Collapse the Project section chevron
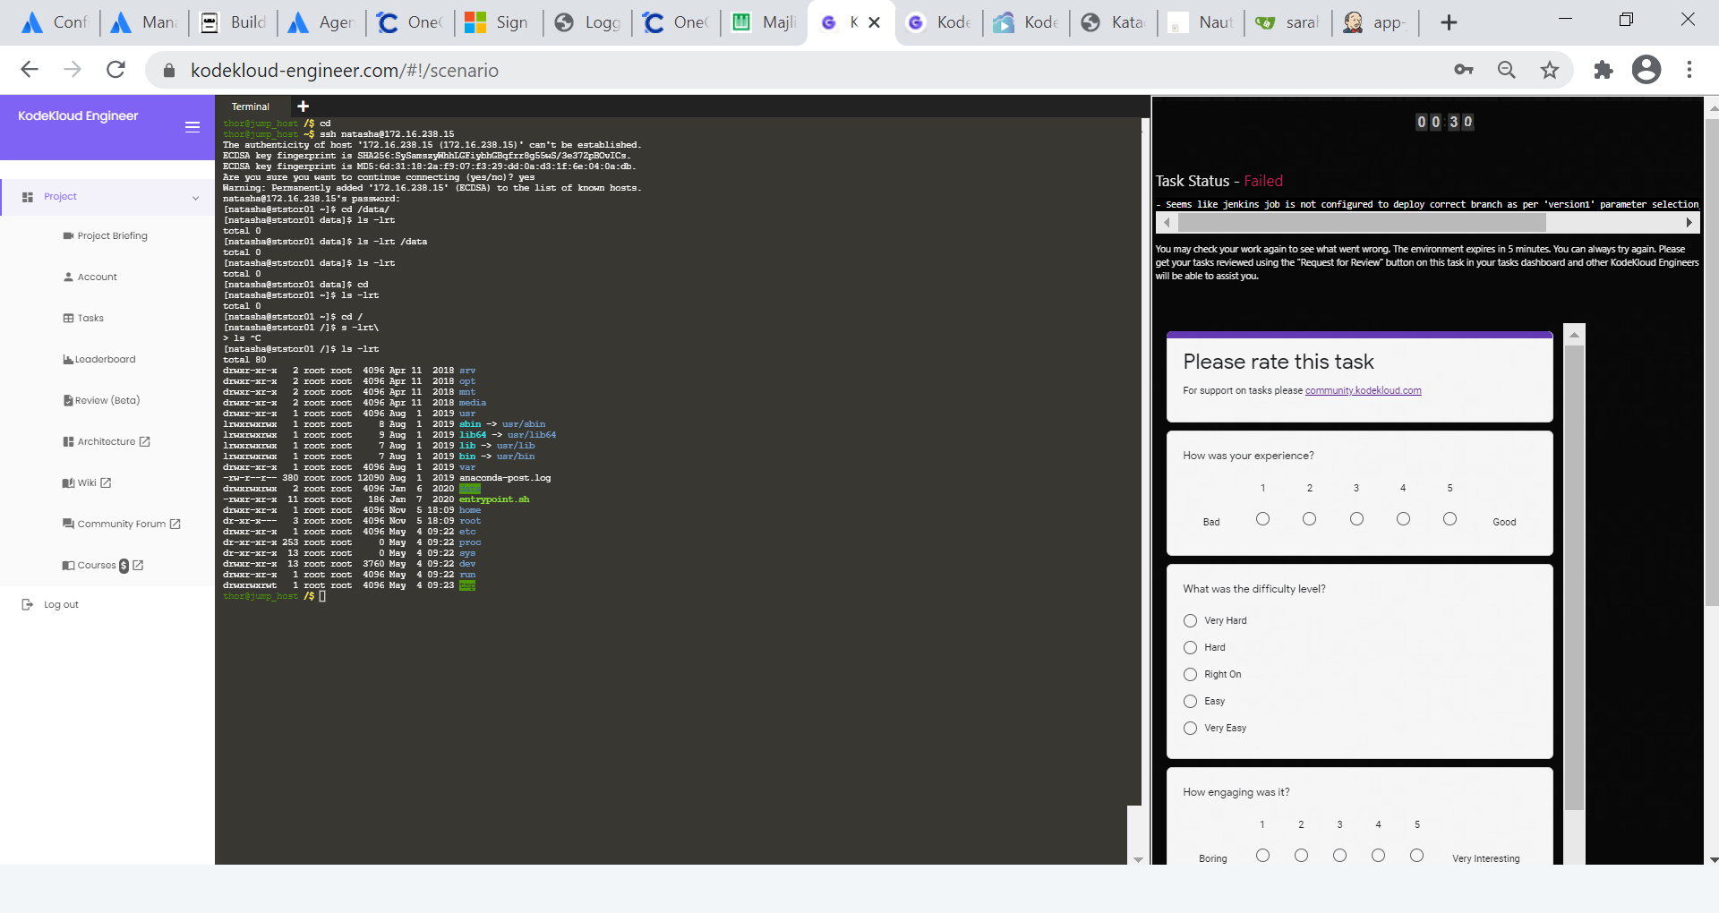The width and height of the screenshot is (1719, 913). pos(195,198)
